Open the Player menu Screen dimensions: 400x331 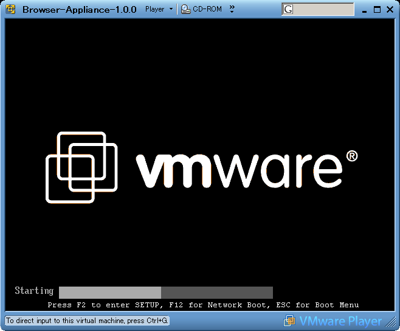[154, 9]
